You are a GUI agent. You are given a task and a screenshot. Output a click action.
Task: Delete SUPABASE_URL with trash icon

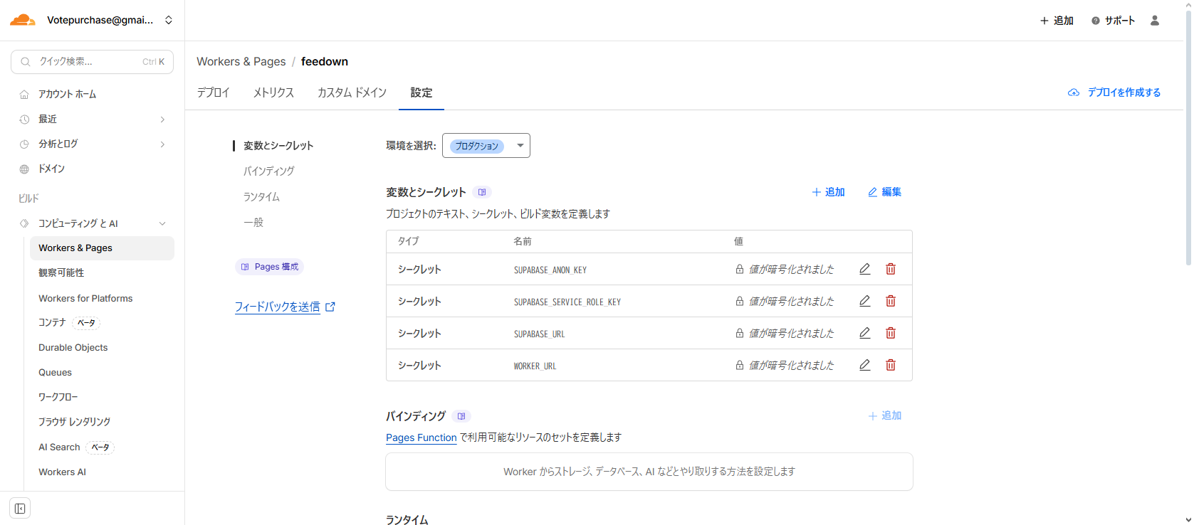891,333
